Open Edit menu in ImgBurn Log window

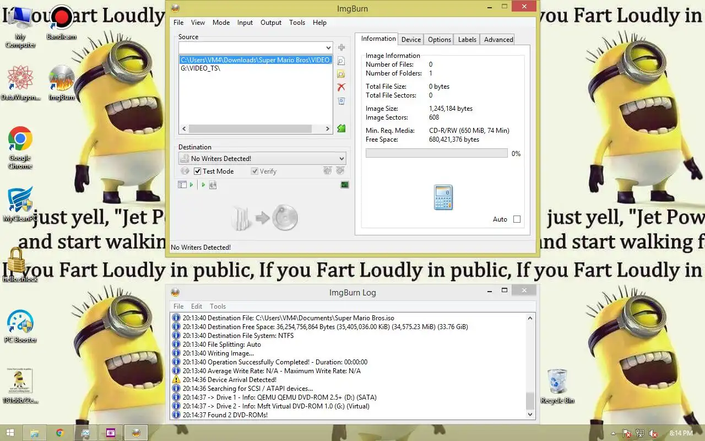tap(197, 306)
